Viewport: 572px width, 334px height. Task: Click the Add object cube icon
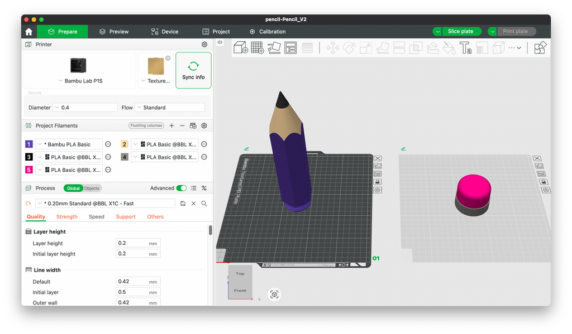tap(241, 48)
